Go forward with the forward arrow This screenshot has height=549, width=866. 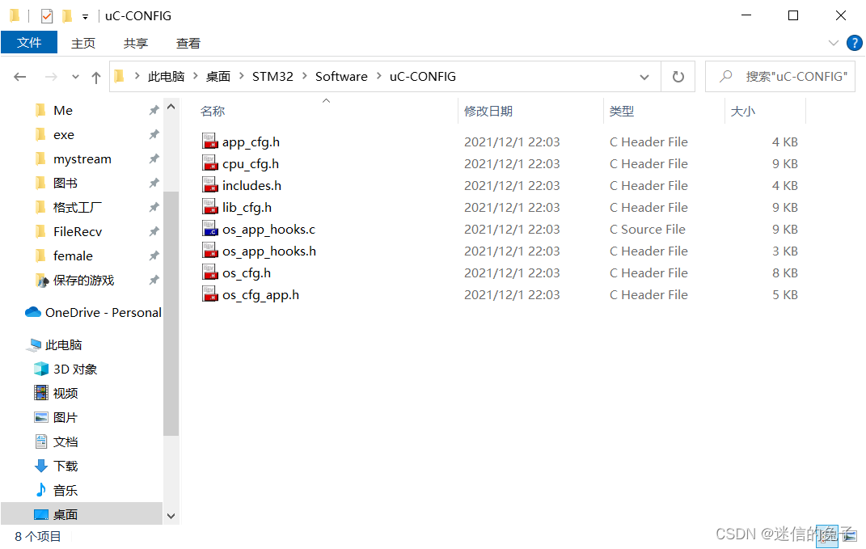(x=51, y=77)
